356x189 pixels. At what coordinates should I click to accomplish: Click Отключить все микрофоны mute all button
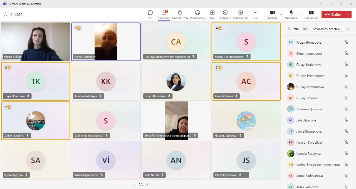pos(327,29)
